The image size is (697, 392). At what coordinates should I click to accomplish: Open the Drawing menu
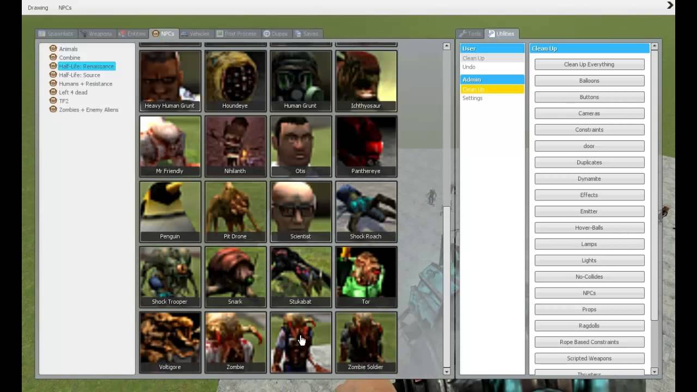[38, 8]
